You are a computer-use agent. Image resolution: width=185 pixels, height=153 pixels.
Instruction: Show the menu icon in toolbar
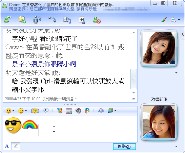(x=173, y=20)
